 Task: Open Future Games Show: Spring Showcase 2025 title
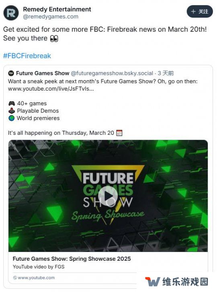72,259
